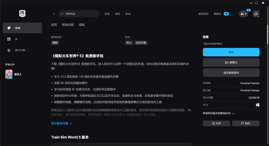
Task: Click the 加入购物车 button
Action: pos(231,62)
